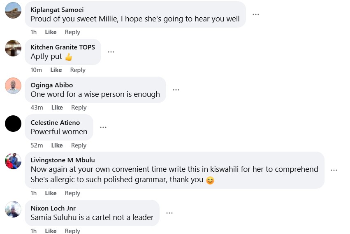
Task: Open options menu for Oginga Abibo's comment
Action: click(x=176, y=90)
